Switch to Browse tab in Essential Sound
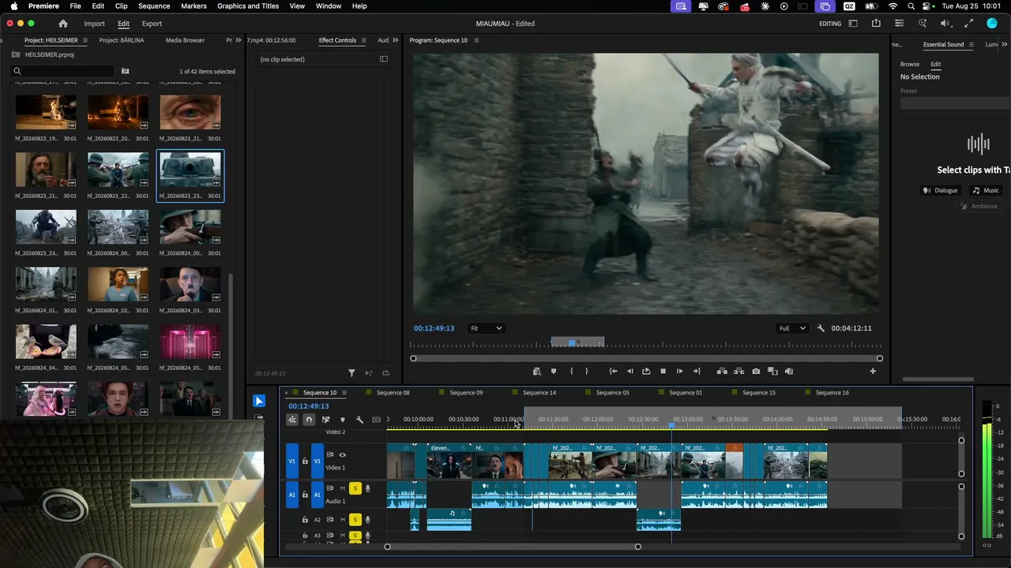Viewport: 1011px width, 568px height. click(910, 64)
